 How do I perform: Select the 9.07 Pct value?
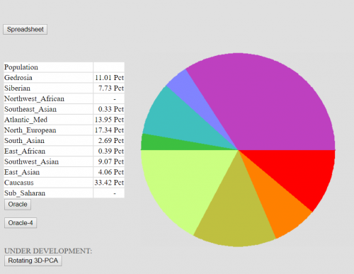pyautogui.click(x=111, y=161)
